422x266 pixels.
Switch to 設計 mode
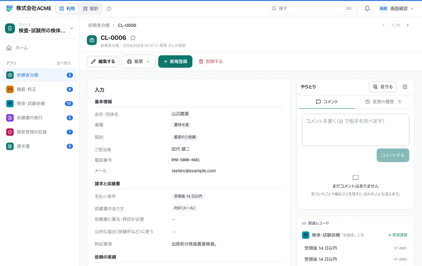tap(91, 9)
